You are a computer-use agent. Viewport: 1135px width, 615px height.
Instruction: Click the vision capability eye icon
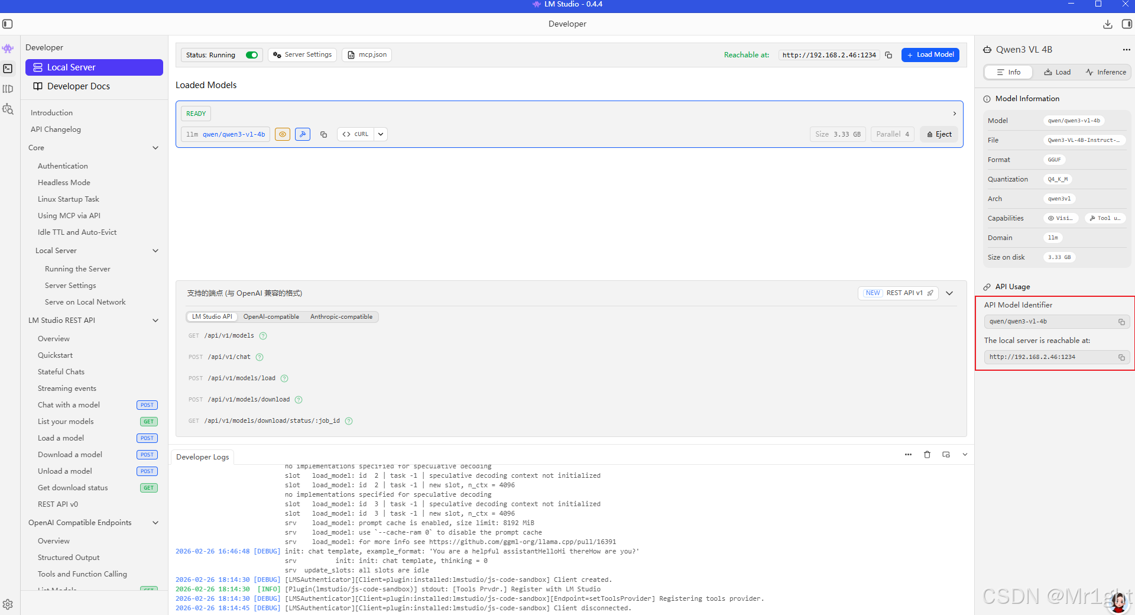[283, 134]
